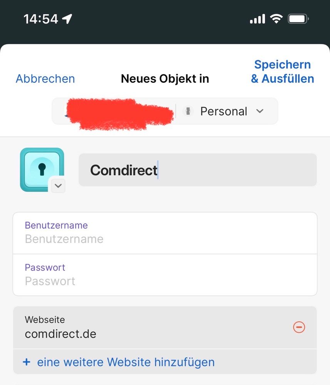
Task: Select the Neues Objekt in header
Action: tap(165, 79)
